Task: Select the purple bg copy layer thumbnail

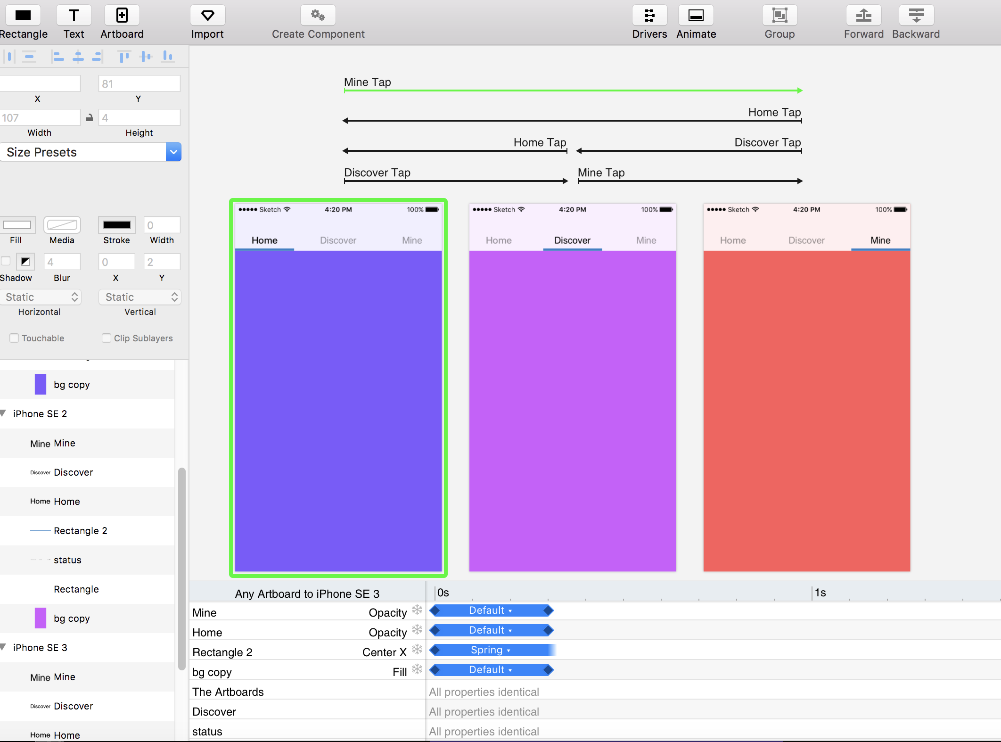Action: coord(41,618)
